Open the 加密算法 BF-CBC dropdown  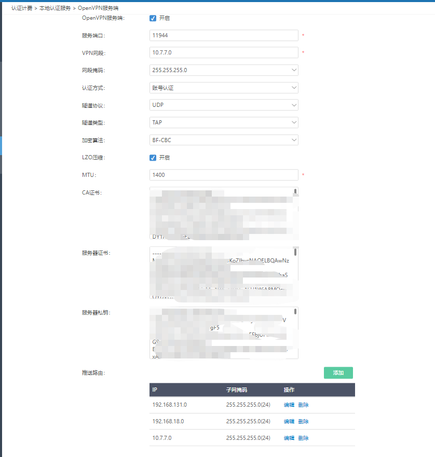click(x=224, y=140)
